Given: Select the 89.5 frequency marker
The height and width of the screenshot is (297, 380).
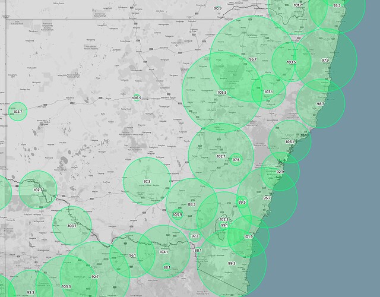Looking at the screenshot, I should tap(242, 203).
